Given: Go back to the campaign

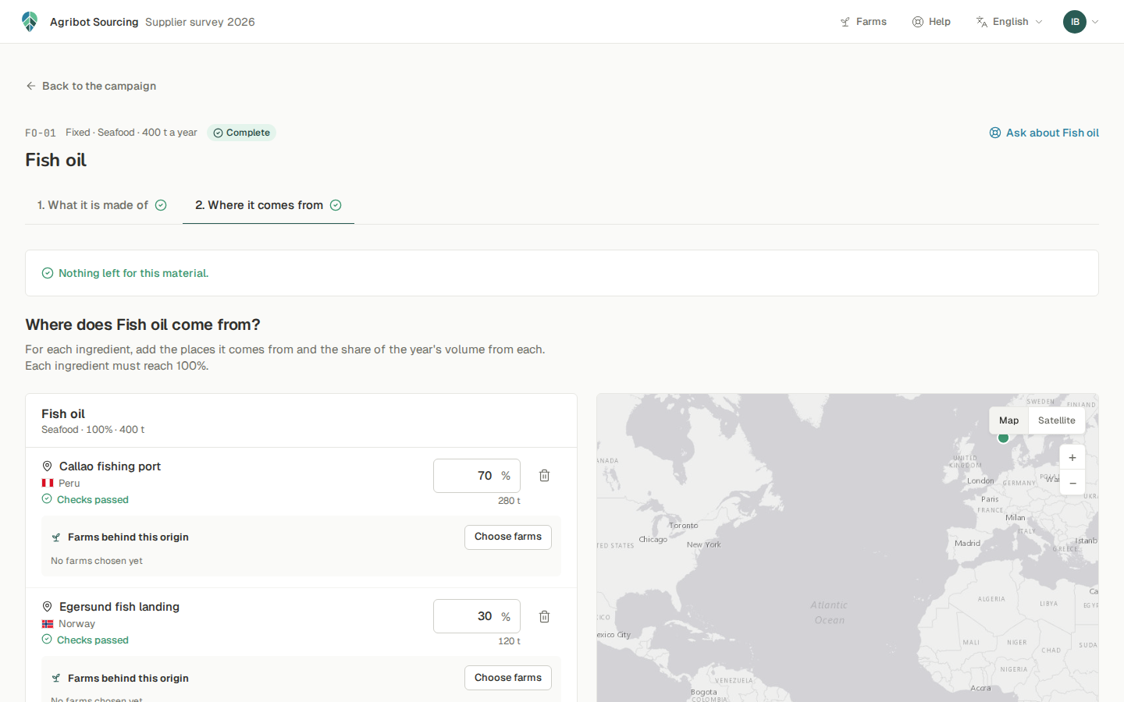Looking at the screenshot, I should click(x=91, y=86).
